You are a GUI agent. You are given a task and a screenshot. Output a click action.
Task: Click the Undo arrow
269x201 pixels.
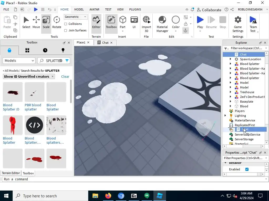point(50,9)
